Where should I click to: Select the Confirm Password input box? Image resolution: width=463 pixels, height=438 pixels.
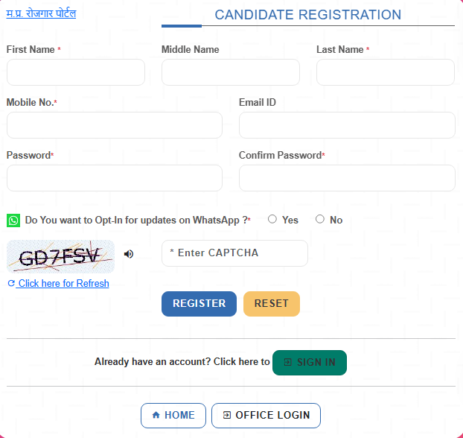(346, 178)
